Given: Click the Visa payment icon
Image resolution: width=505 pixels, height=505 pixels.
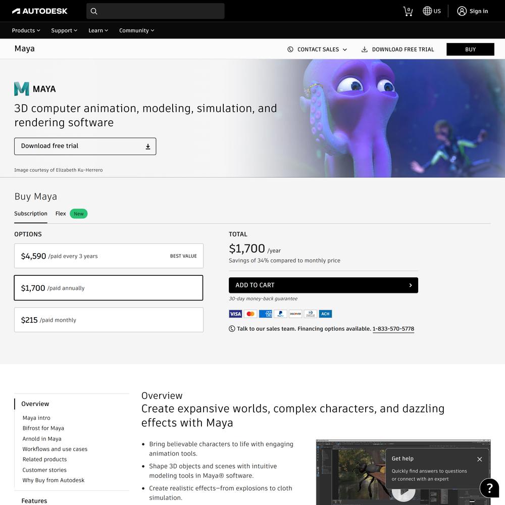Looking at the screenshot, I should (x=235, y=314).
